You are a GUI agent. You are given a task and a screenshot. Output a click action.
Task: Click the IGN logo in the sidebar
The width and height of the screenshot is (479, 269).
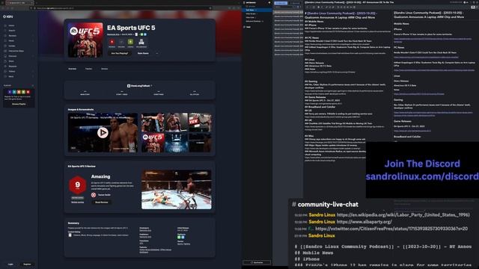(x=8, y=16)
